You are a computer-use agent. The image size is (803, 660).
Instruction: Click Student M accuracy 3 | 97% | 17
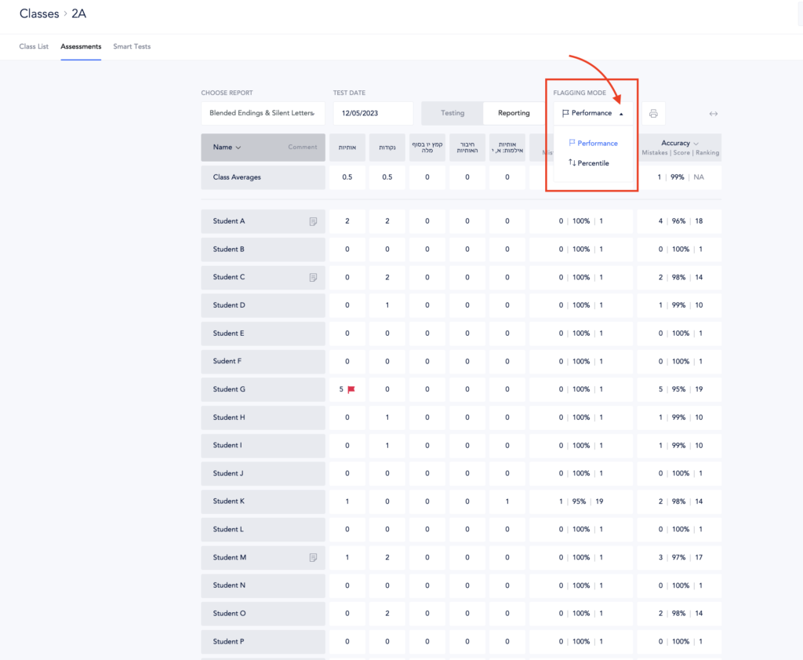coord(679,557)
